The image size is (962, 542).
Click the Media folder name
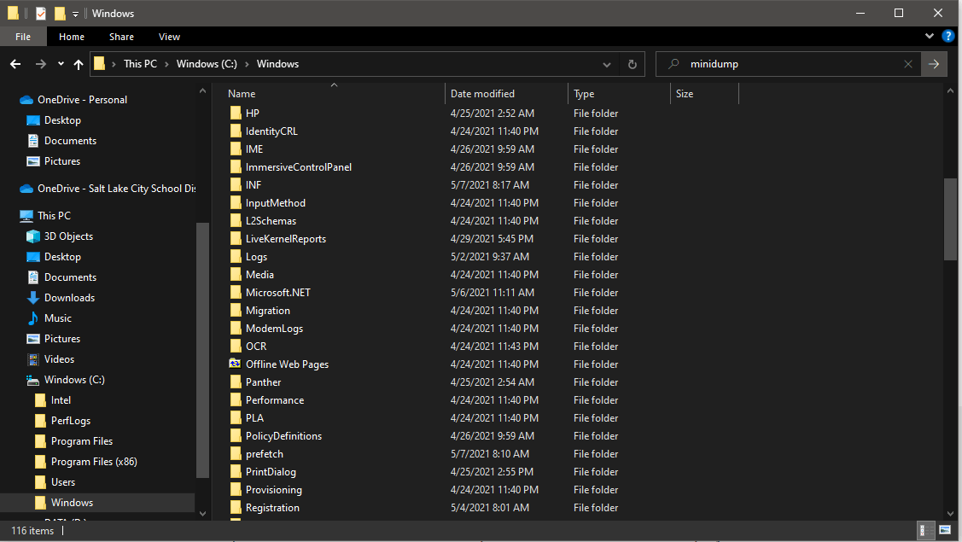pyautogui.click(x=259, y=274)
